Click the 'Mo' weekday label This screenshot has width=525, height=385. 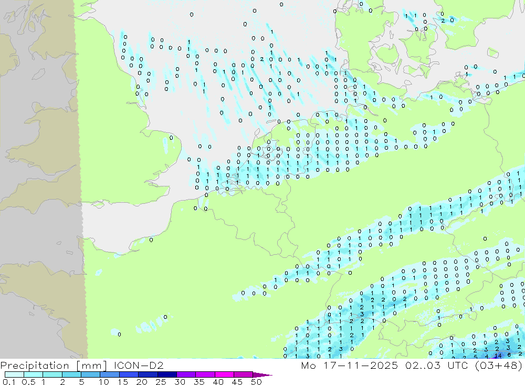click(308, 365)
